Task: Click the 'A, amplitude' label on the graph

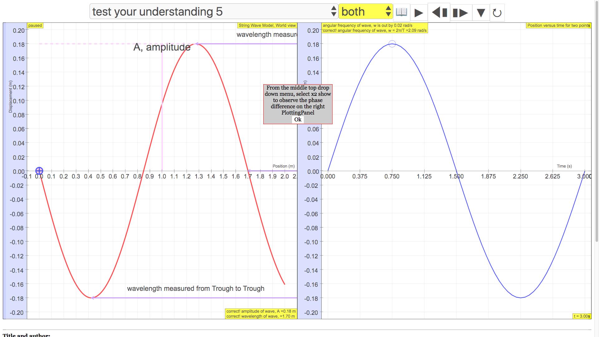Action: tap(162, 47)
